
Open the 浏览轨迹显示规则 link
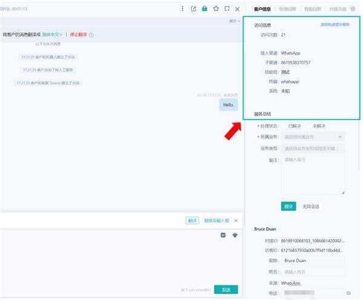[335, 25]
